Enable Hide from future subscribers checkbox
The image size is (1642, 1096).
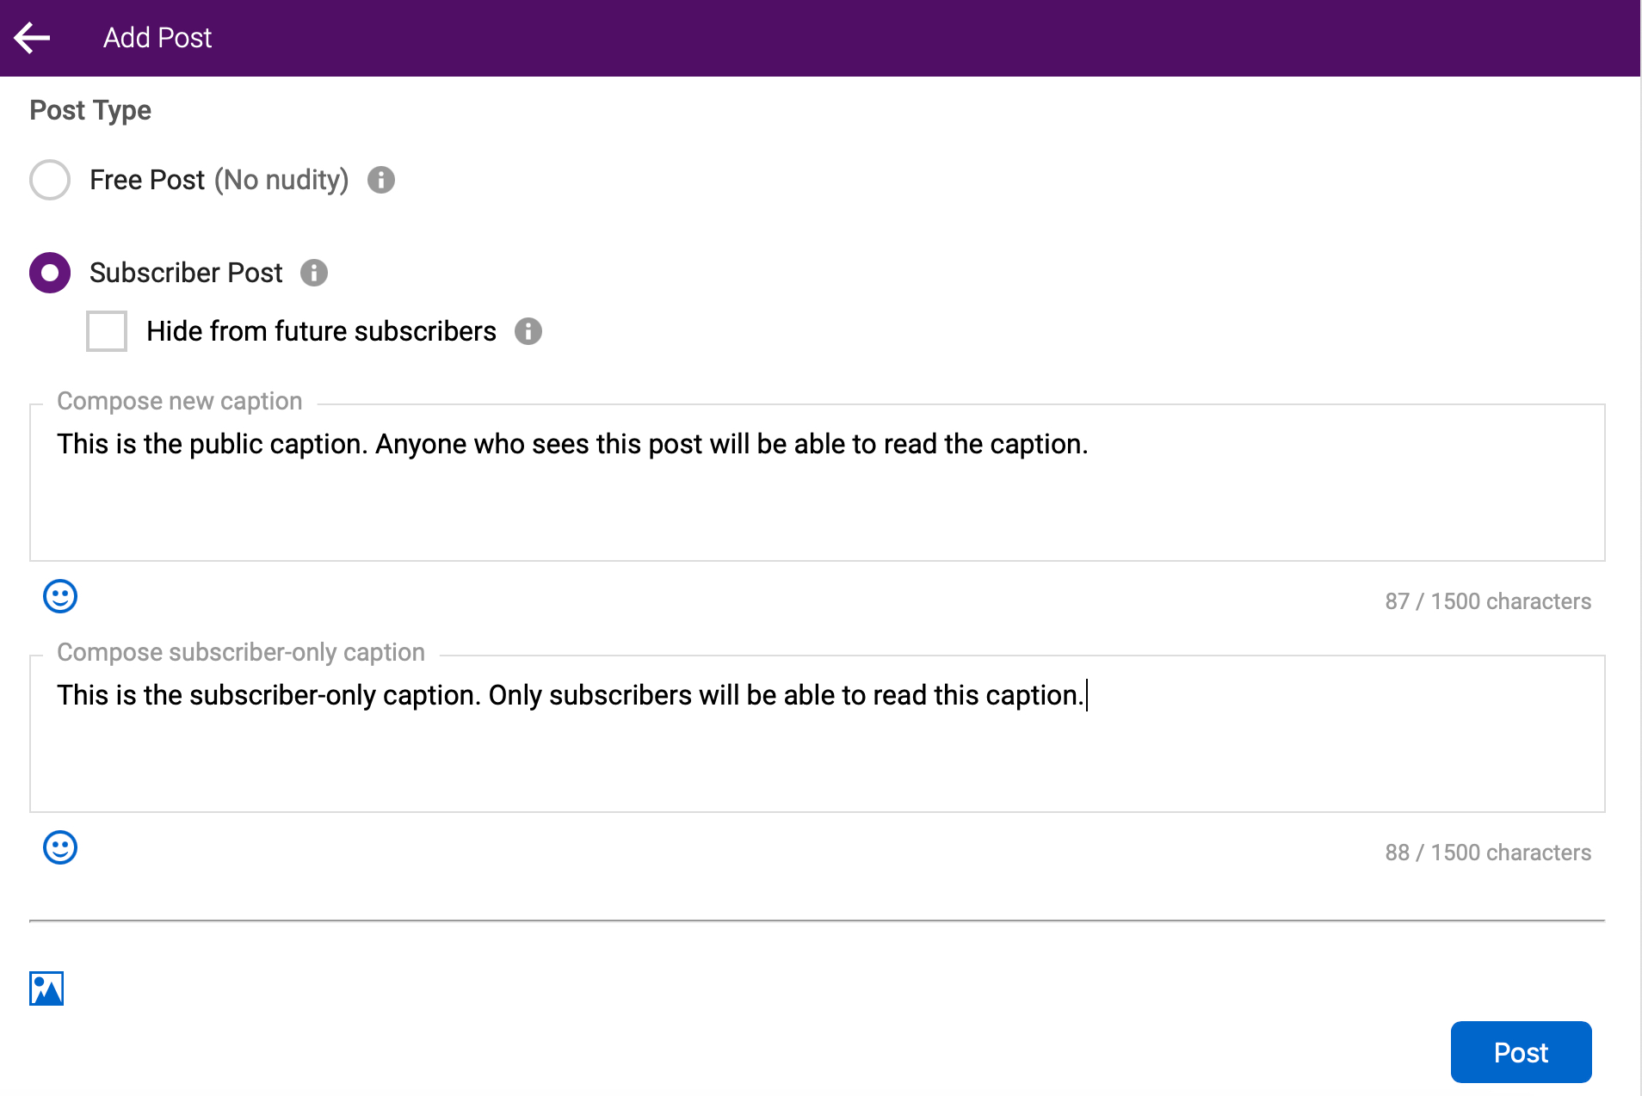107,331
